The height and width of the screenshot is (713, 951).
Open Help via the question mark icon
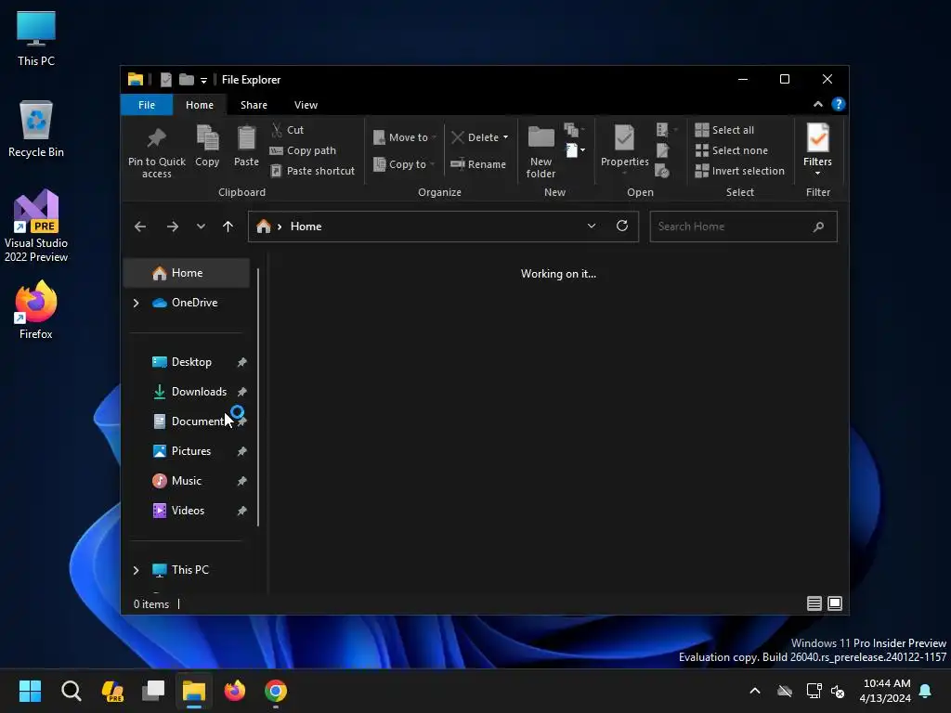click(x=839, y=104)
